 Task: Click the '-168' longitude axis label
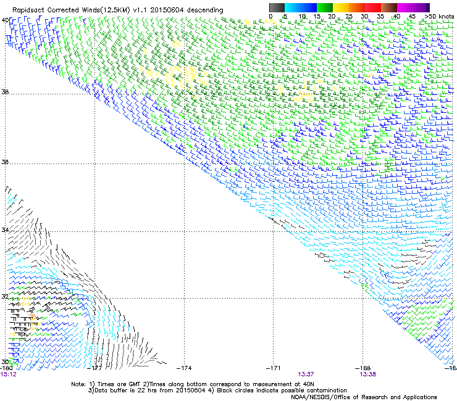pyautogui.click(x=363, y=368)
